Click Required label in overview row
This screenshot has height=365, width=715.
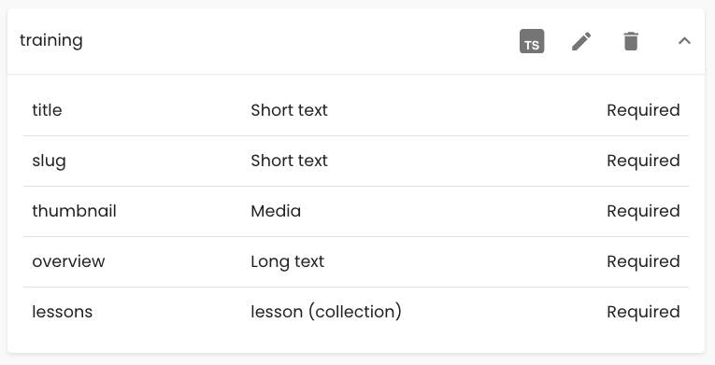tap(643, 262)
